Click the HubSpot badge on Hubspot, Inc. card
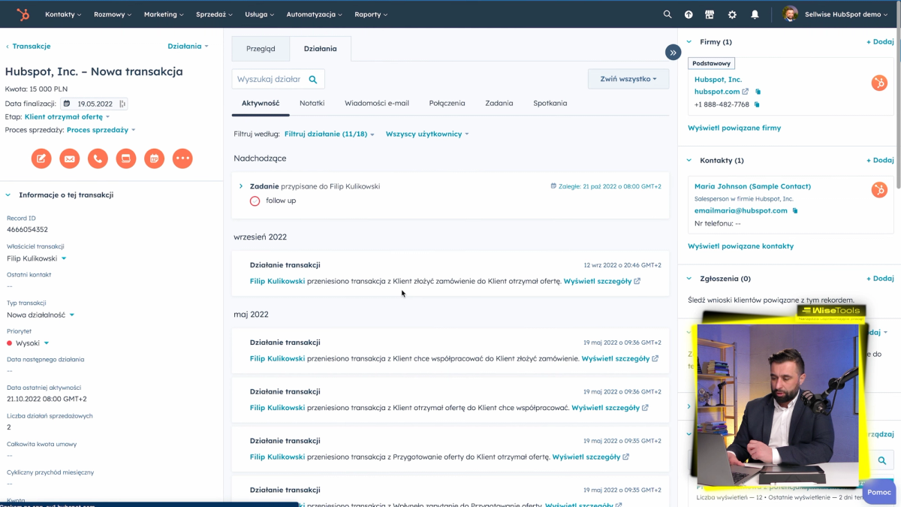Viewport: 901px width, 507px height. point(879,83)
